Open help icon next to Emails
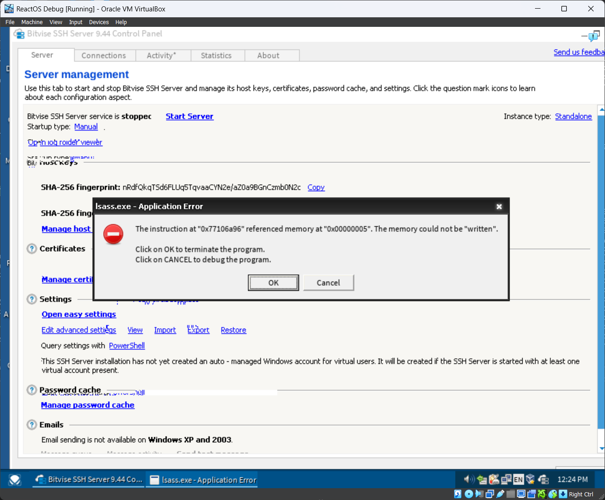The width and height of the screenshot is (605, 500). pos(32,425)
